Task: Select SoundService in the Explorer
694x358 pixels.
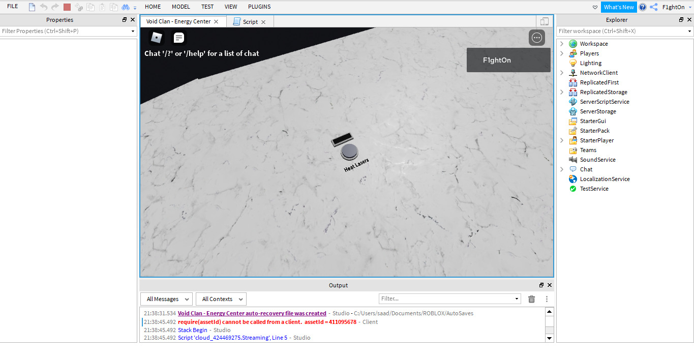Action: coord(597,160)
